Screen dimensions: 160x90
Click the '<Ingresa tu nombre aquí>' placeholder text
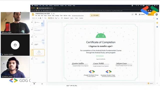tap(100, 46)
